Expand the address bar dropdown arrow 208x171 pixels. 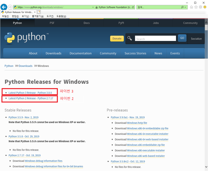click(93, 7)
